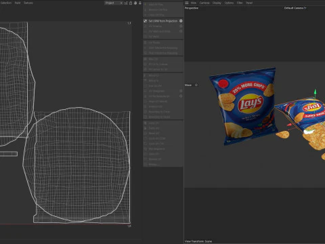325x244 pixels.
Task: Select the upright Lay's chips bag model
Action: click(x=244, y=106)
